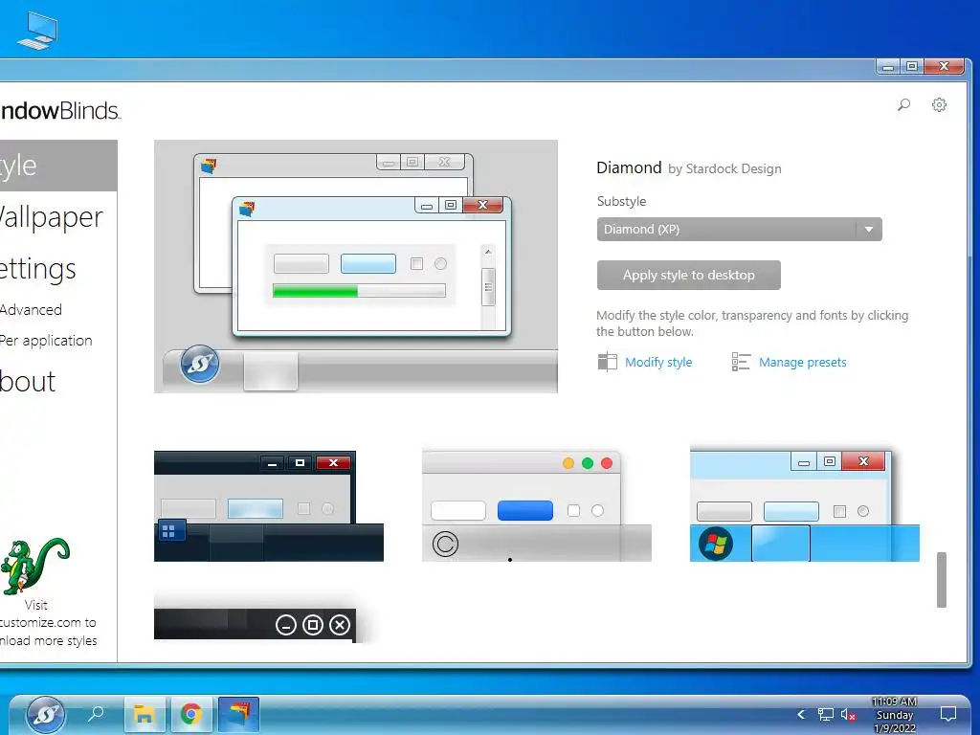
Task: Go to the About section
Action: pyautogui.click(x=28, y=381)
